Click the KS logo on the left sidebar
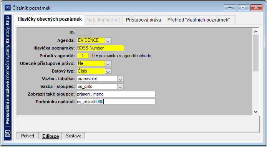This screenshot has height=147, width=267. click(x=8, y=134)
